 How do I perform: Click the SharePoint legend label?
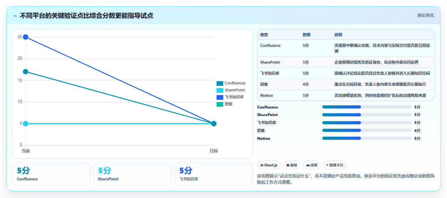pos(235,90)
